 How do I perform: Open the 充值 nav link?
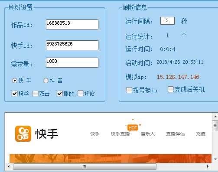click(201, 134)
